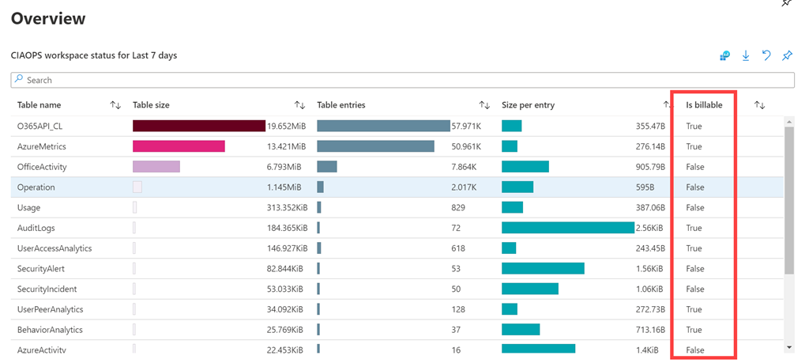Click the scroll down arrow of the table

[x=789, y=346]
